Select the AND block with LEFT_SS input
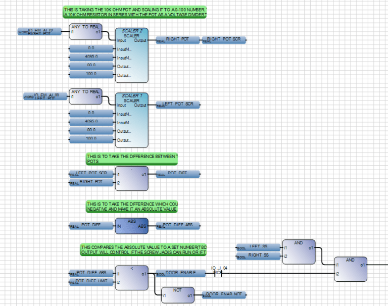The height and width of the screenshot is (306, 388). pos(299,252)
